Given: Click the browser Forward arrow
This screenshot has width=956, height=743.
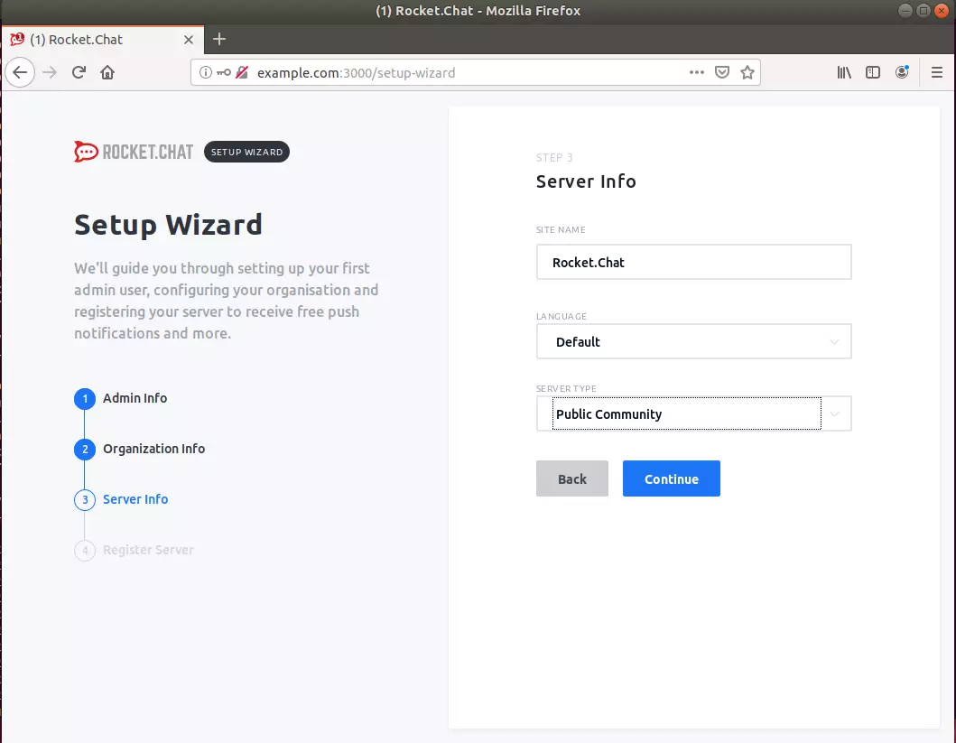Looking at the screenshot, I should [x=50, y=72].
